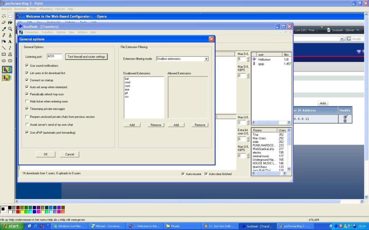Enable Reopen unclosed private chats option
Viewport: 369px width, 230px height.
(27, 117)
